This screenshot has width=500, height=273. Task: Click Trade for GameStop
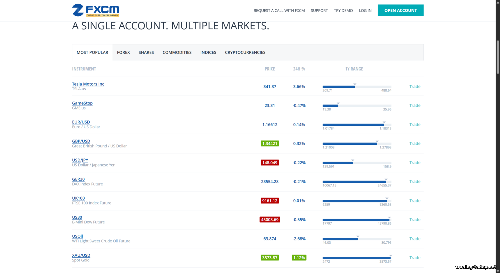click(x=415, y=106)
